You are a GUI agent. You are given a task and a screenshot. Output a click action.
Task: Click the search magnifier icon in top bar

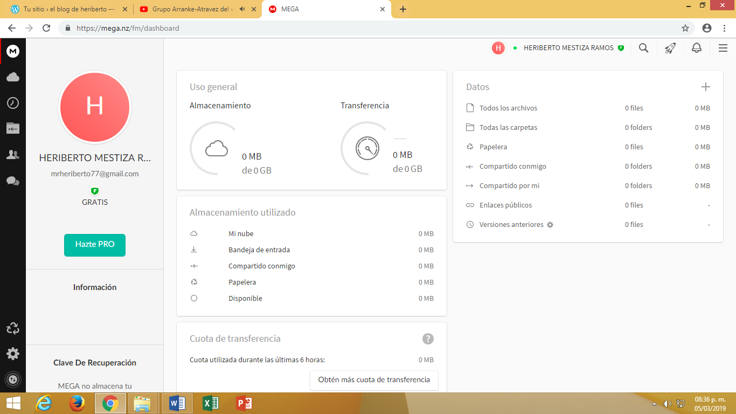point(643,48)
